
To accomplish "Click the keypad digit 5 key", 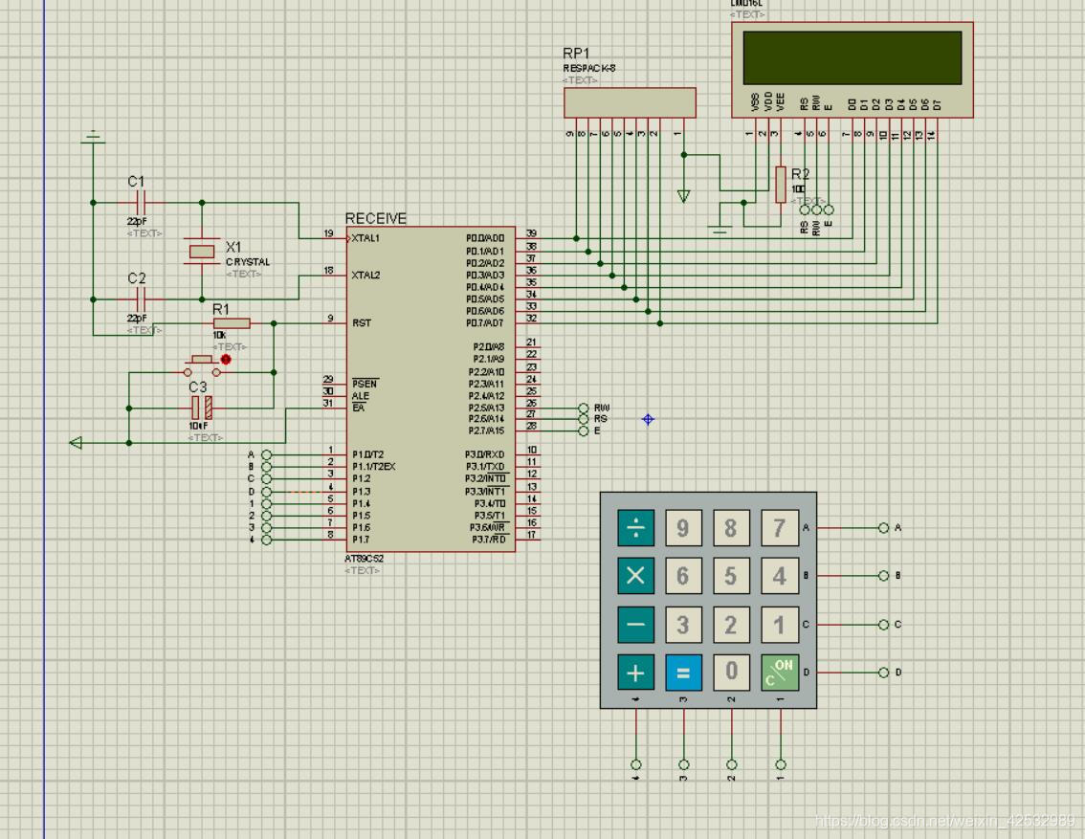I will pos(731,576).
